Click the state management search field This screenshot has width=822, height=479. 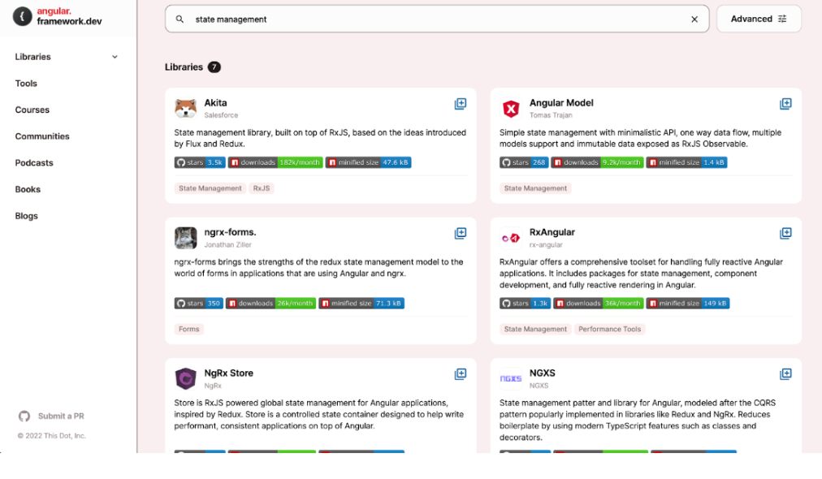pos(437,19)
